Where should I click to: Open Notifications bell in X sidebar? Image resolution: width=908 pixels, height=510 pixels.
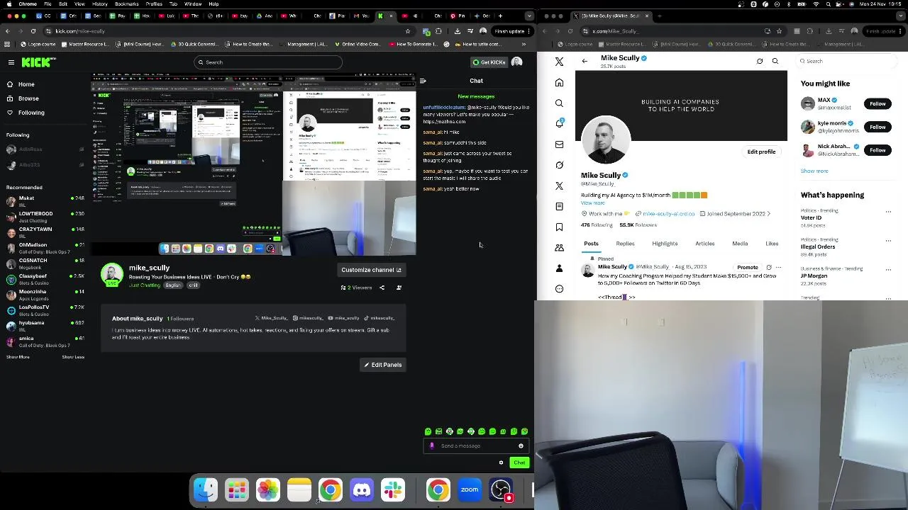(559, 123)
